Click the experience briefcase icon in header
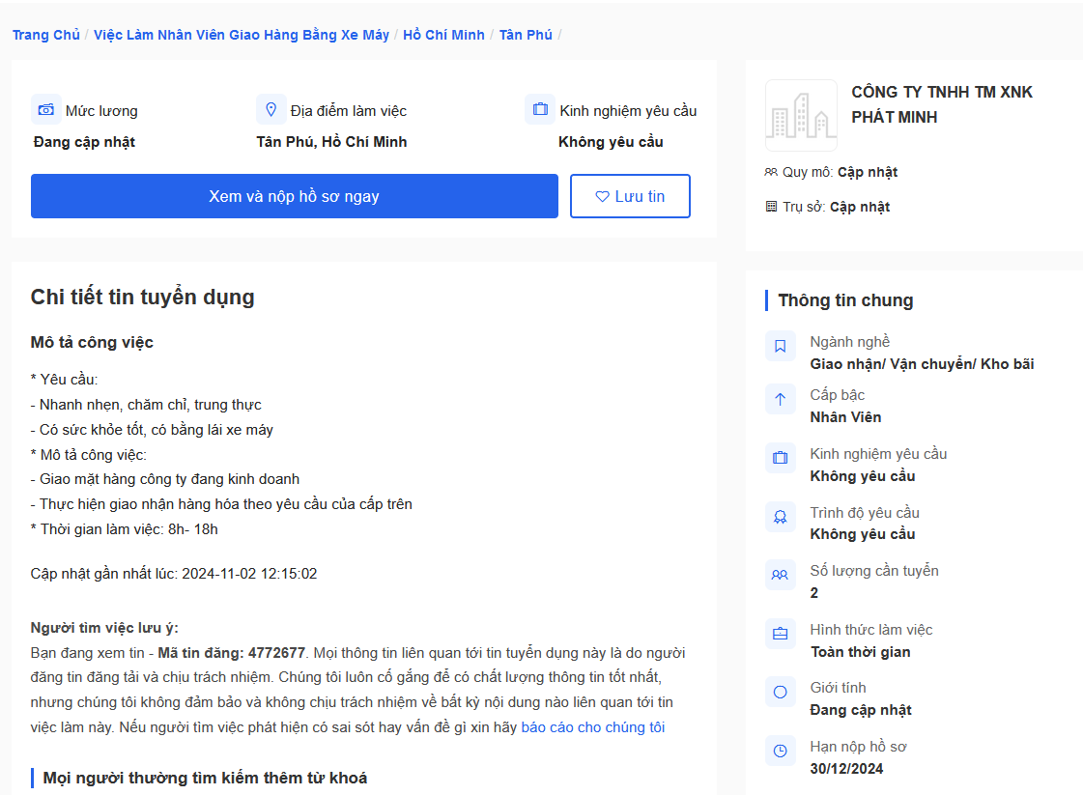 click(540, 110)
